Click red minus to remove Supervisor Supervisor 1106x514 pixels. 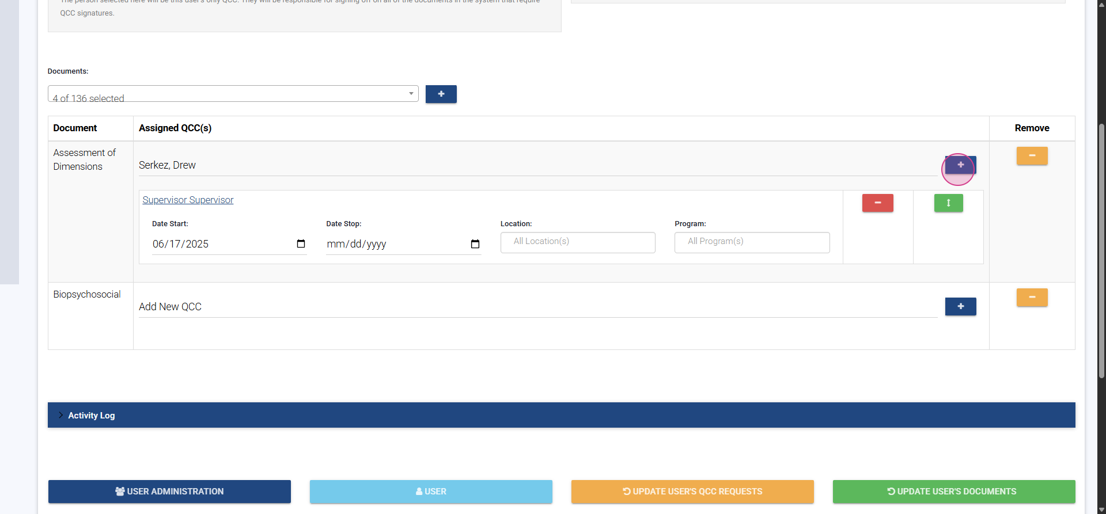[x=877, y=203]
